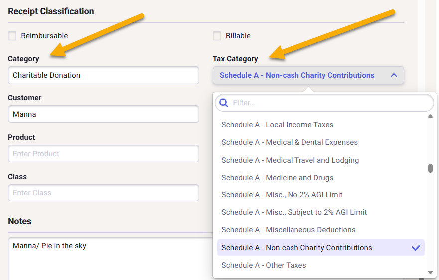
Task: Focus the Enter Product input field
Action: (x=103, y=154)
